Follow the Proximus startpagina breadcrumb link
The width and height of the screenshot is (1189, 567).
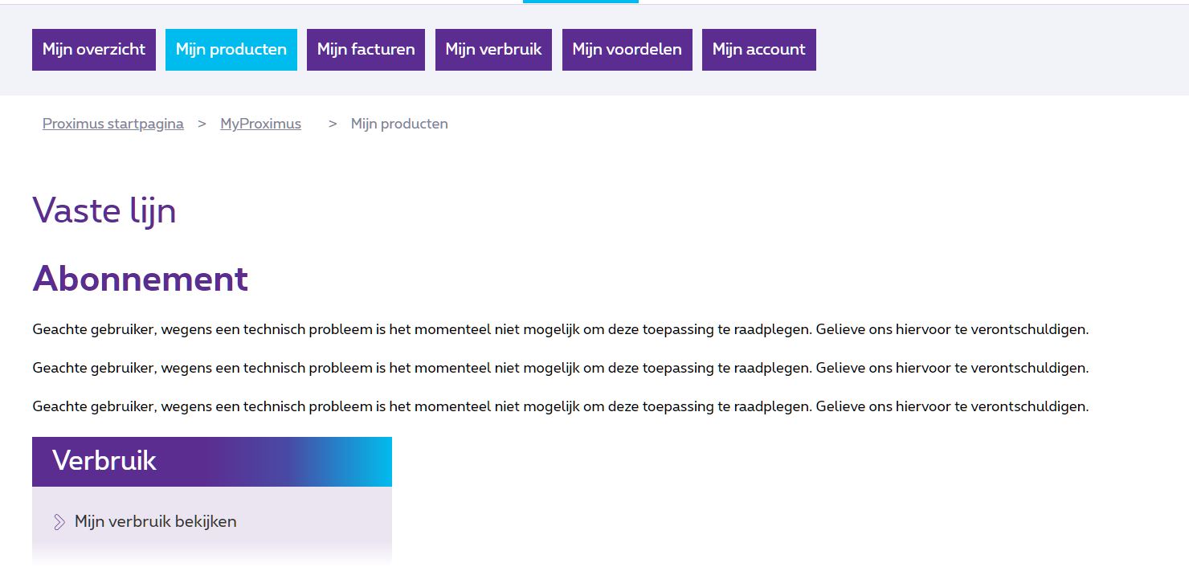coord(113,124)
